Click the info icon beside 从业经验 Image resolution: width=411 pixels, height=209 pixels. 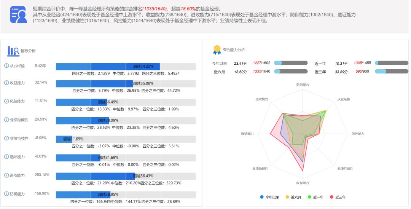pos(6,66)
